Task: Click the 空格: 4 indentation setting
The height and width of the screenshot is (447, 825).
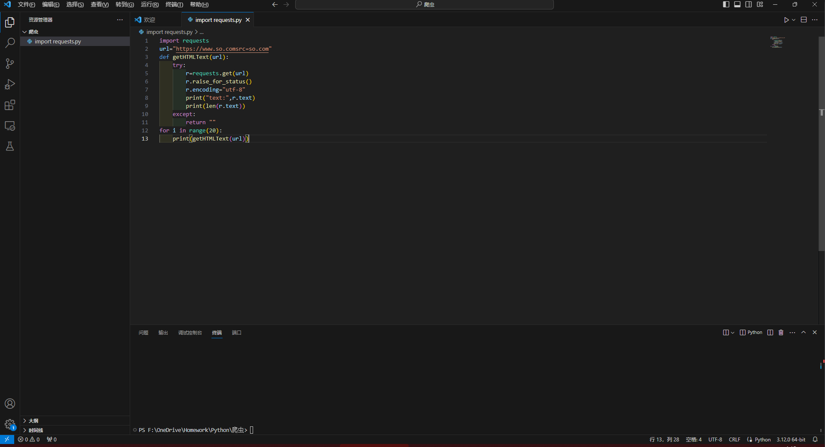Action: point(694,439)
